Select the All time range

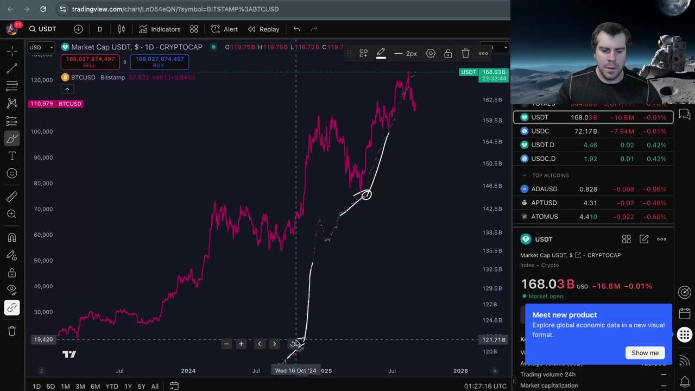point(155,386)
